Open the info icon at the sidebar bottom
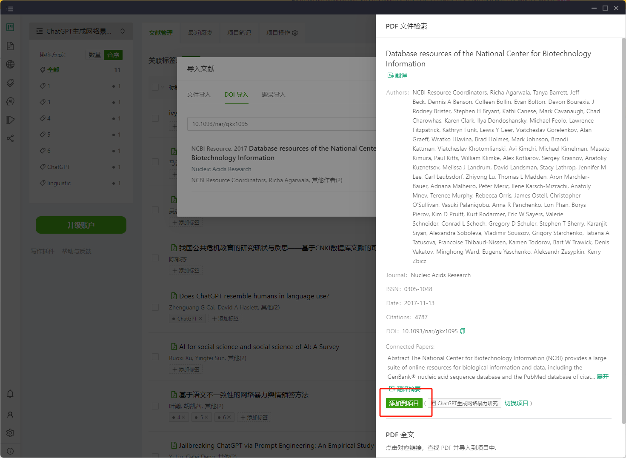The height and width of the screenshot is (458, 626). pyautogui.click(x=10, y=451)
